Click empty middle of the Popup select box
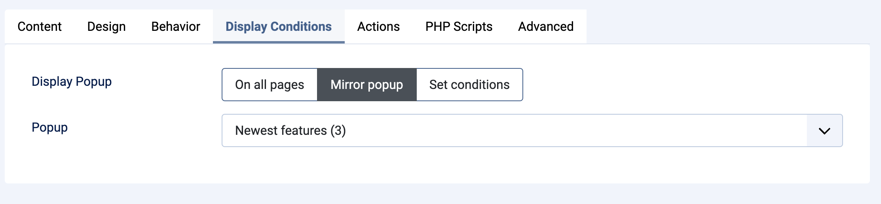 click(x=554, y=130)
